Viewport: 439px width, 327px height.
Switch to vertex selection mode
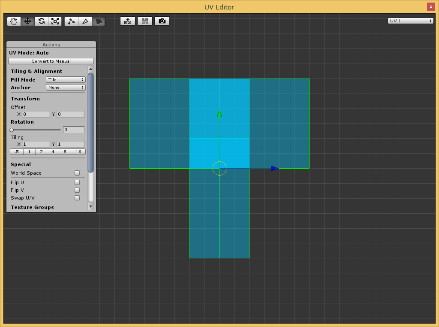(72, 21)
